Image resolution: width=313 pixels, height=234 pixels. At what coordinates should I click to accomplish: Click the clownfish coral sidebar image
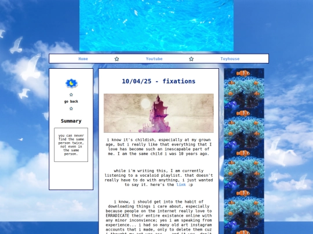click(x=244, y=151)
